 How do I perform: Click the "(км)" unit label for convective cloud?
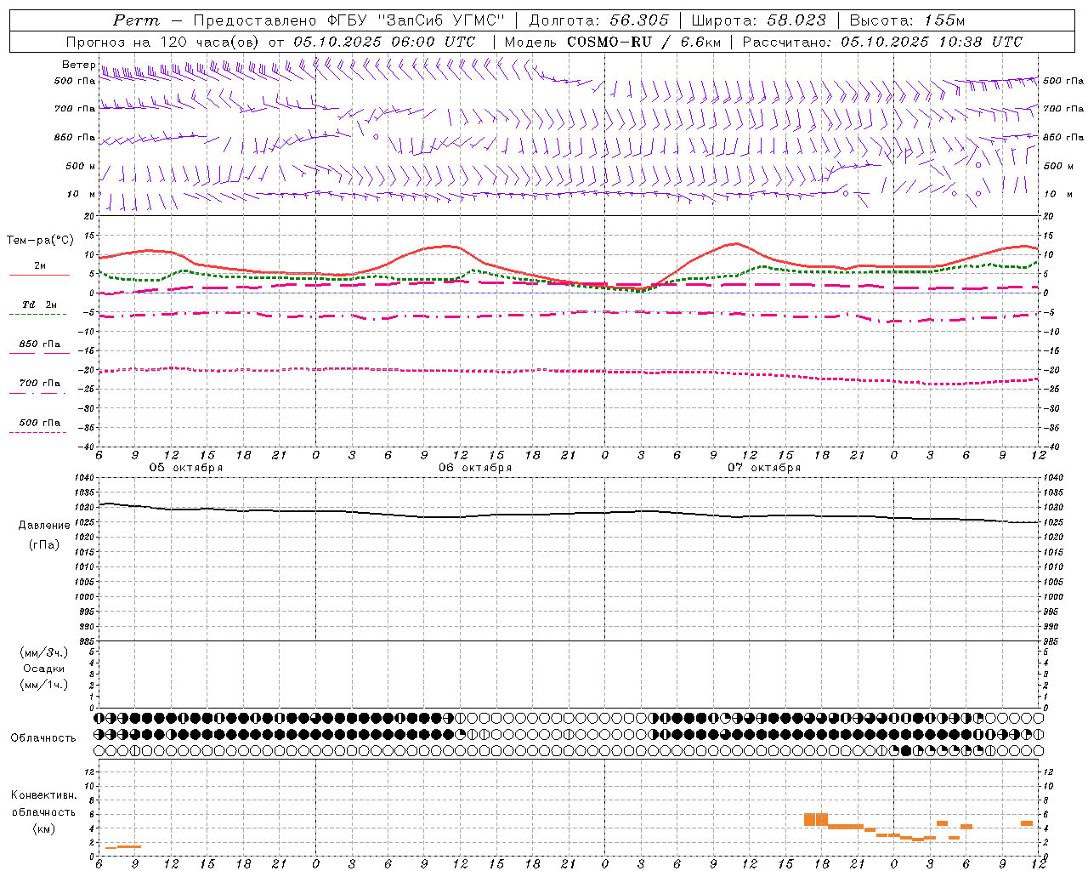click(x=43, y=828)
